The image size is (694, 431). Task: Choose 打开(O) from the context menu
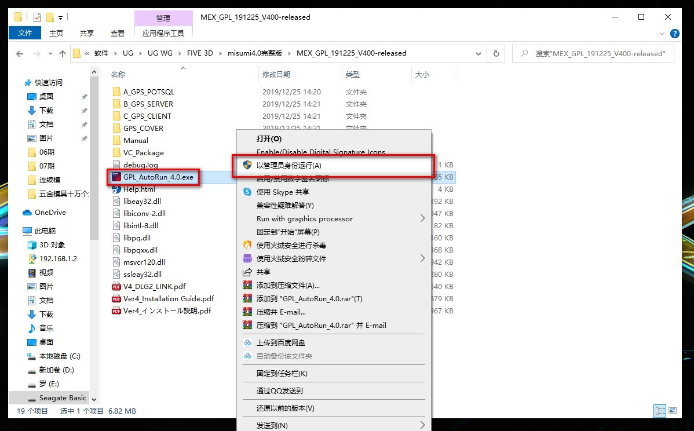(x=268, y=139)
